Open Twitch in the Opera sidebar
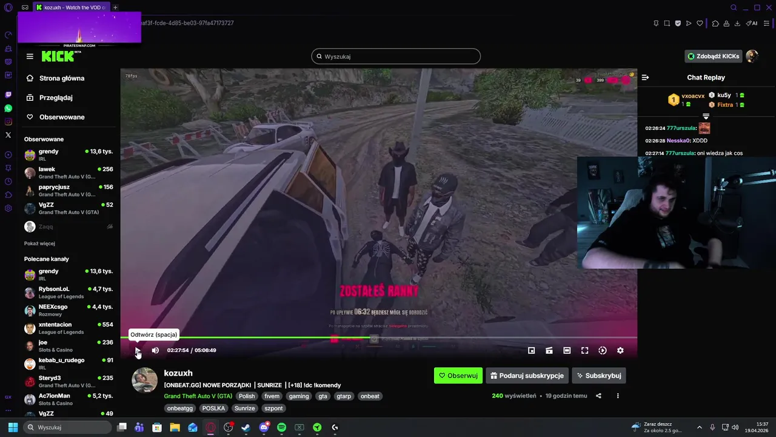This screenshot has width=776, height=437. 8,95
